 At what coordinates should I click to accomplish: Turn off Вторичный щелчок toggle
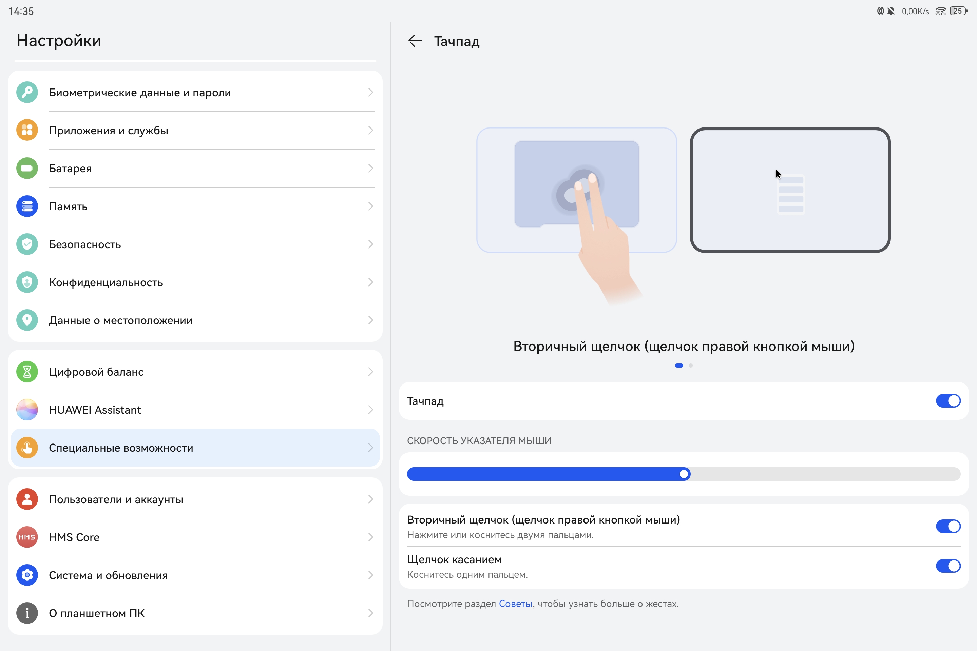[948, 527]
